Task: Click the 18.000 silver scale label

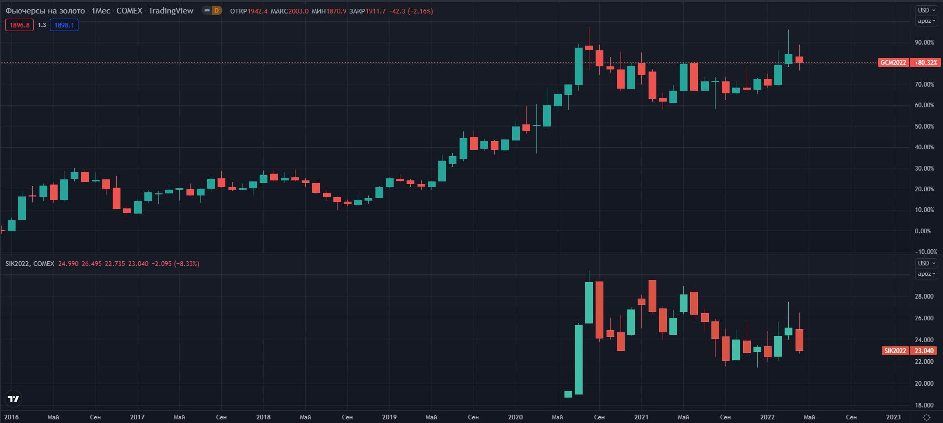Action: 924,405
